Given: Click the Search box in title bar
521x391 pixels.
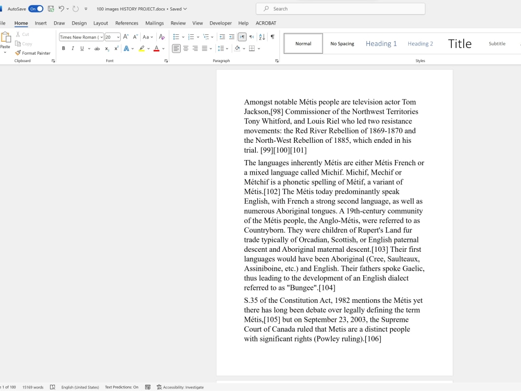Looking at the screenshot, I should pyautogui.click(x=340, y=9).
